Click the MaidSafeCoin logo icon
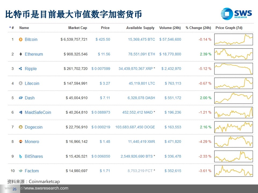 coord(21,112)
